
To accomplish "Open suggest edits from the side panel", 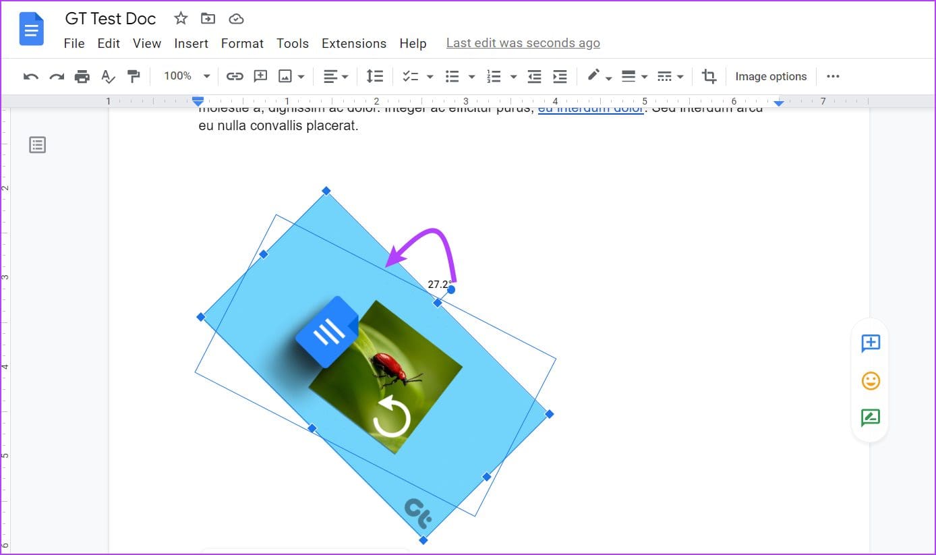I will click(x=870, y=417).
